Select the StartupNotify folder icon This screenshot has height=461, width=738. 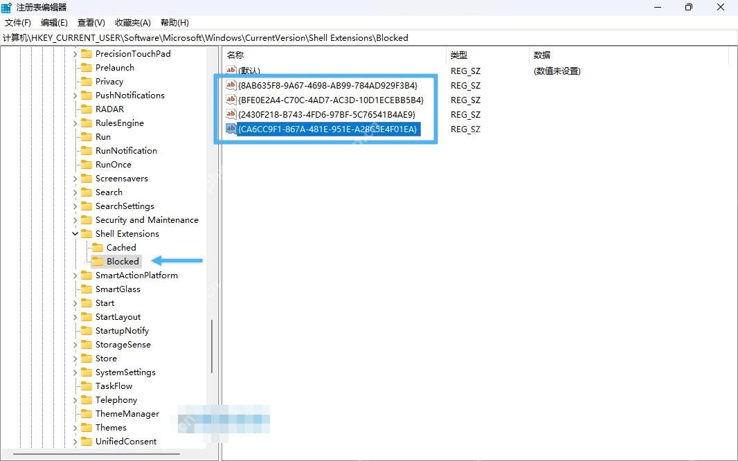pos(86,331)
